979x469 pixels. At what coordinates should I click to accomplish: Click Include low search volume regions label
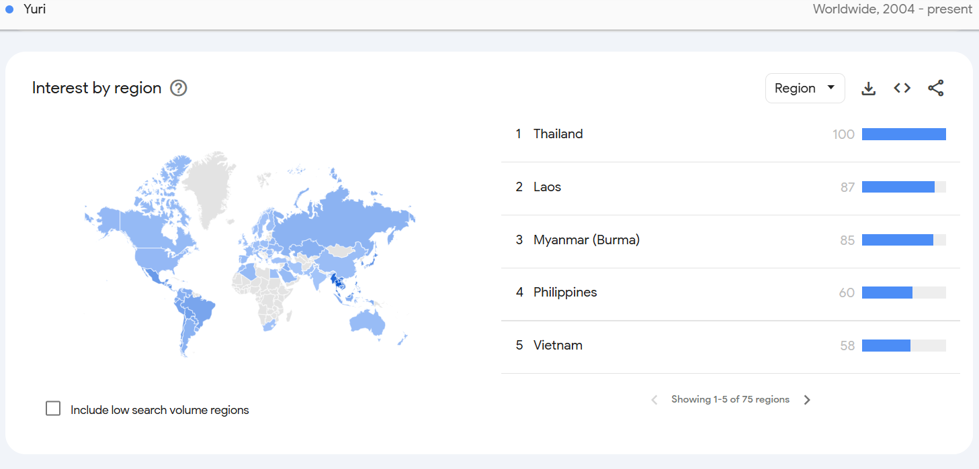160,410
